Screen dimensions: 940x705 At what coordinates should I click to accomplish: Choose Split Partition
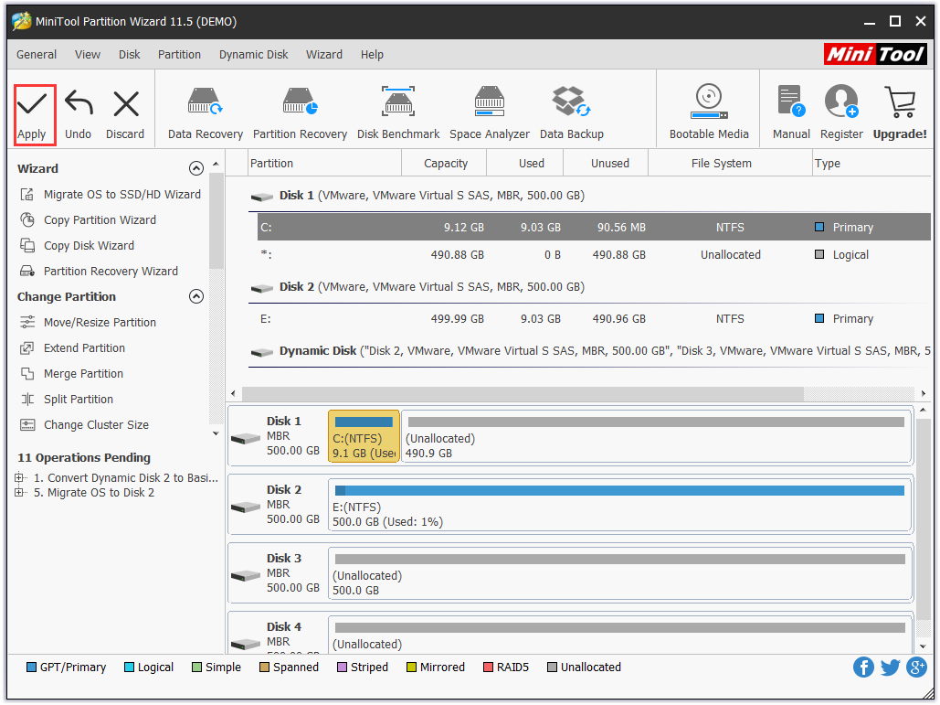click(x=67, y=400)
